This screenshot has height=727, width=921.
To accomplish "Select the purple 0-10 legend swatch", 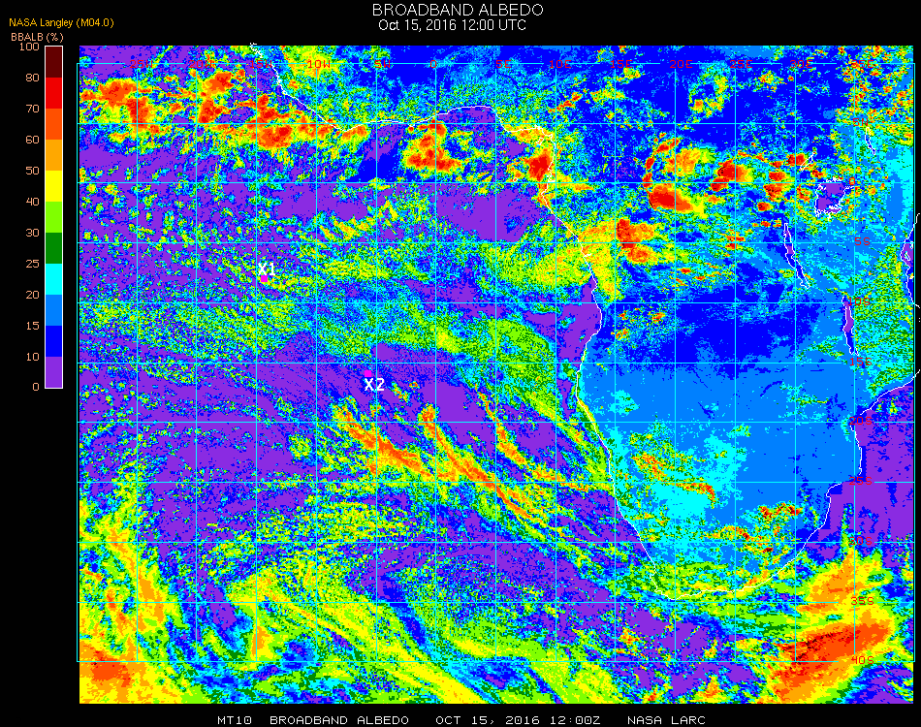I will (53, 372).
